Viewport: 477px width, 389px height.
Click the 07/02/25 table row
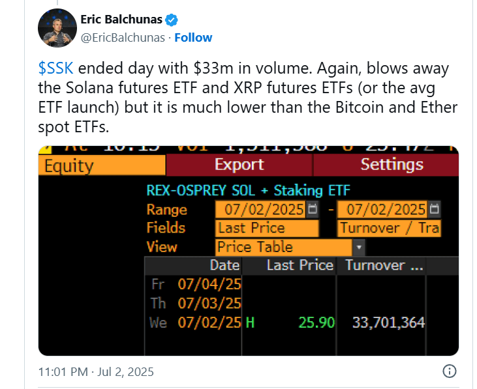pos(287,322)
